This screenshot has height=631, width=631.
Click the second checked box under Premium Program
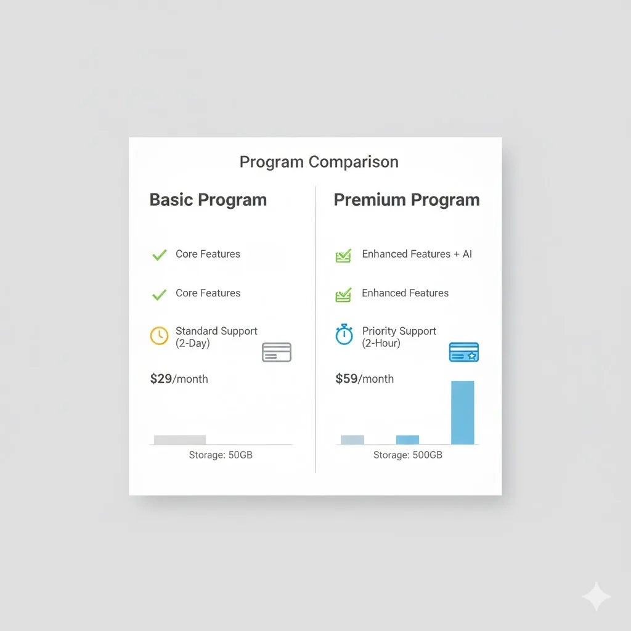tap(343, 295)
